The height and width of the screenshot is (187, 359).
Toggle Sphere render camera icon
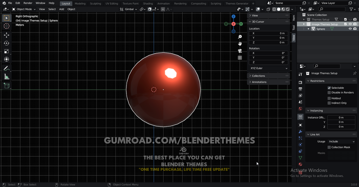(355, 29)
